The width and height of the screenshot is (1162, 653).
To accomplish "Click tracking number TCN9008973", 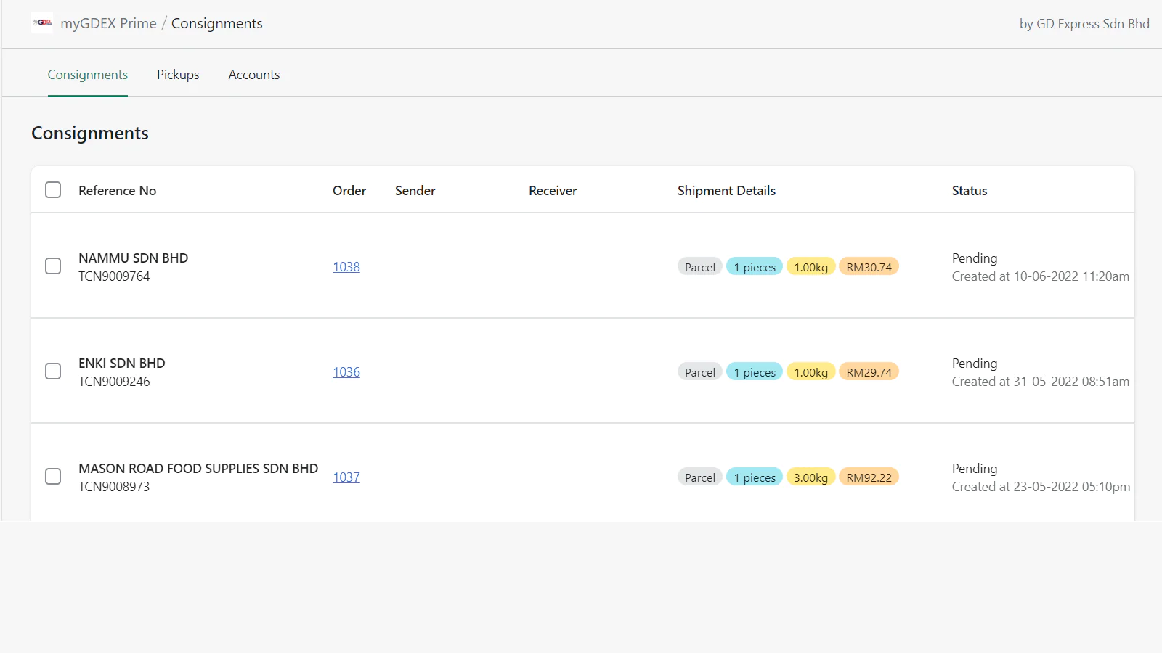I will pos(114,487).
